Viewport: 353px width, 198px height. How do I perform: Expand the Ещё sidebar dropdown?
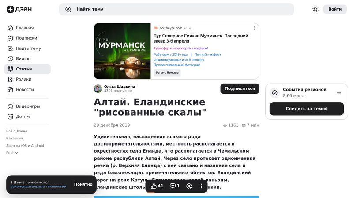pos(12,153)
